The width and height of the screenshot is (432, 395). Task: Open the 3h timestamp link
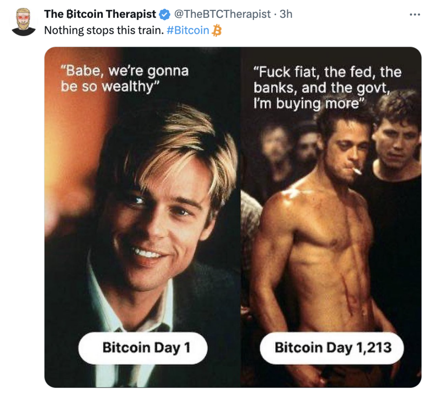[x=286, y=14]
